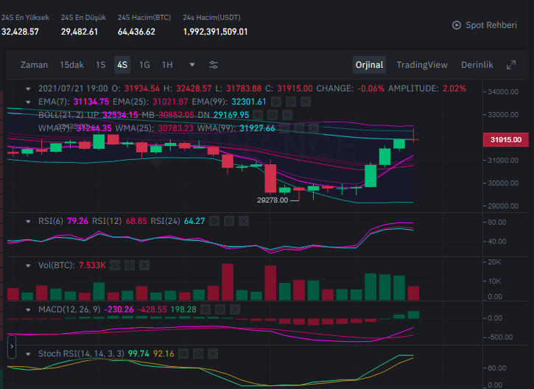Expand the left side panel arrow
The width and height of the screenshot is (534, 389).
pyautogui.click(x=12, y=347)
